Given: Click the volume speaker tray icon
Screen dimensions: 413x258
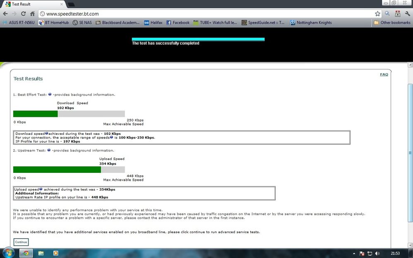Looking at the screenshot, I should coord(377,253).
